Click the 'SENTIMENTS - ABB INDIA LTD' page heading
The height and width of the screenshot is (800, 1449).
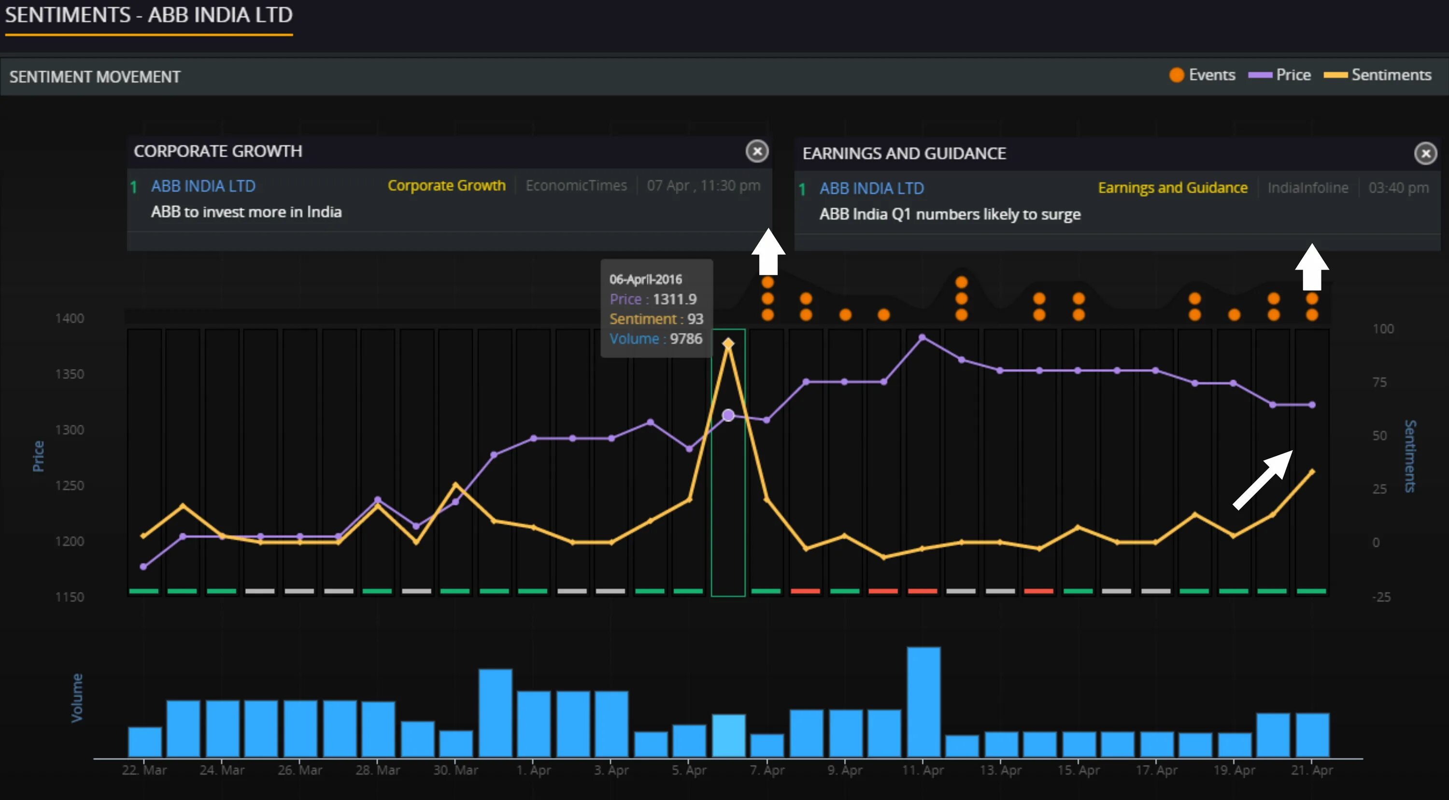(148, 15)
